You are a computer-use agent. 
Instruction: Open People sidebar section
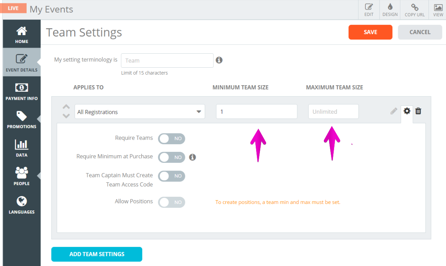22,176
